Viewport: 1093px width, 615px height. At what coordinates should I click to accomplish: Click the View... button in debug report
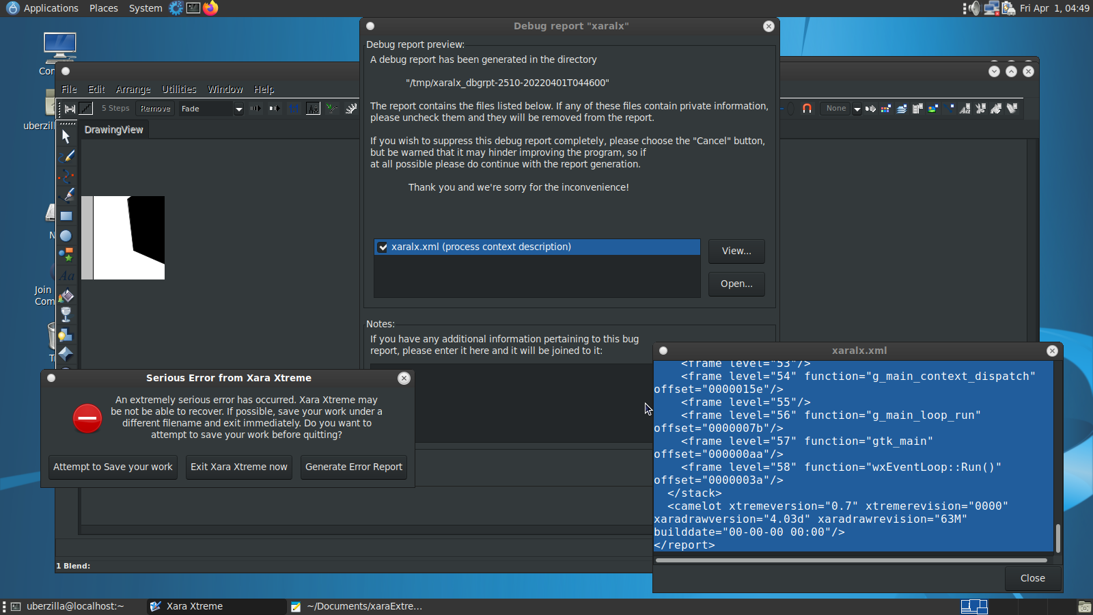[736, 251]
